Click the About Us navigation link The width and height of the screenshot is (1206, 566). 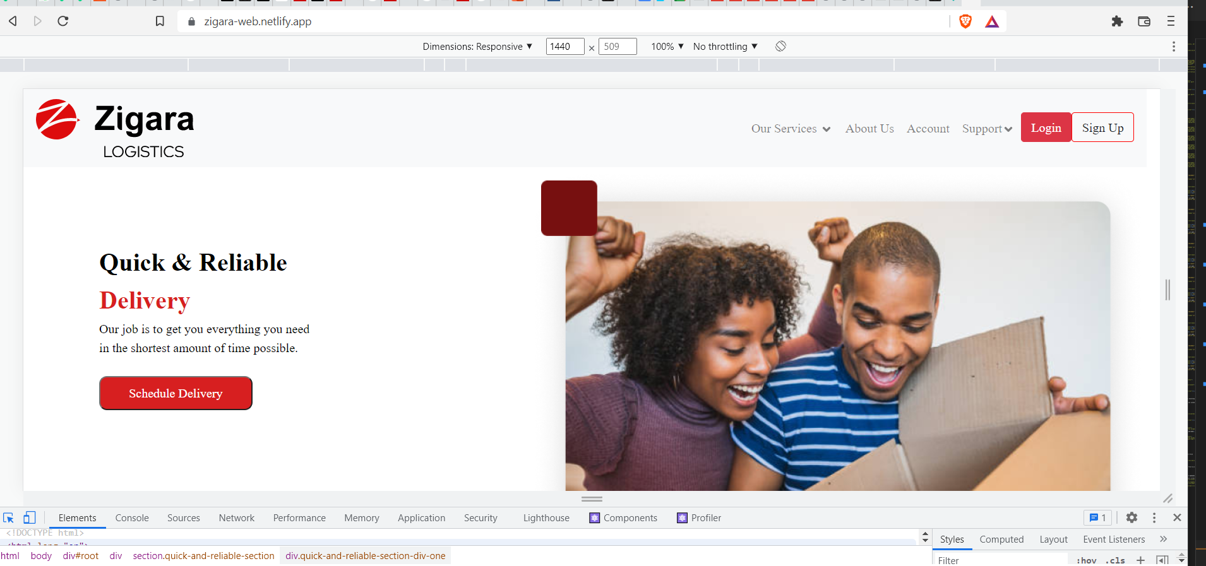(x=869, y=129)
